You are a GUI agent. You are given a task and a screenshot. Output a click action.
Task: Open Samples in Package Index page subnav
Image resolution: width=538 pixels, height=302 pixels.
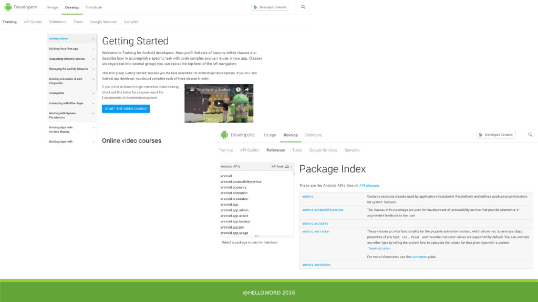pyautogui.click(x=352, y=150)
